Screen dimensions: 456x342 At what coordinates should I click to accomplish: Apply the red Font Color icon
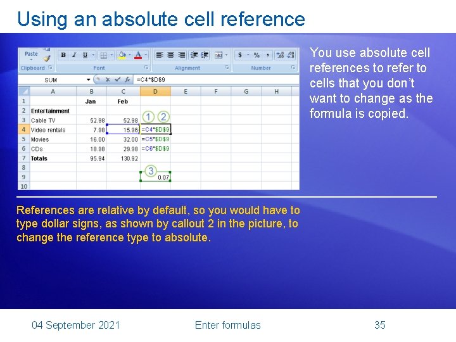(x=138, y=55)
